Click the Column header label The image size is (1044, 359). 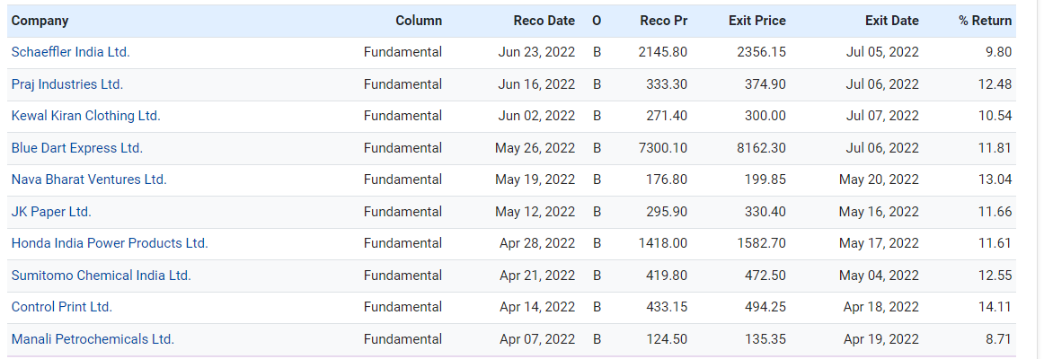[419, 21]
